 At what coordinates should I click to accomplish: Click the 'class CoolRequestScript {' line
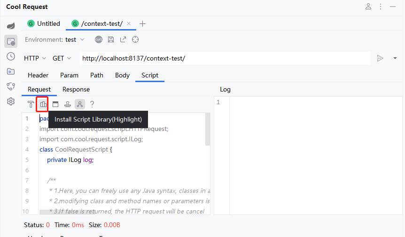tap(76, 150)
